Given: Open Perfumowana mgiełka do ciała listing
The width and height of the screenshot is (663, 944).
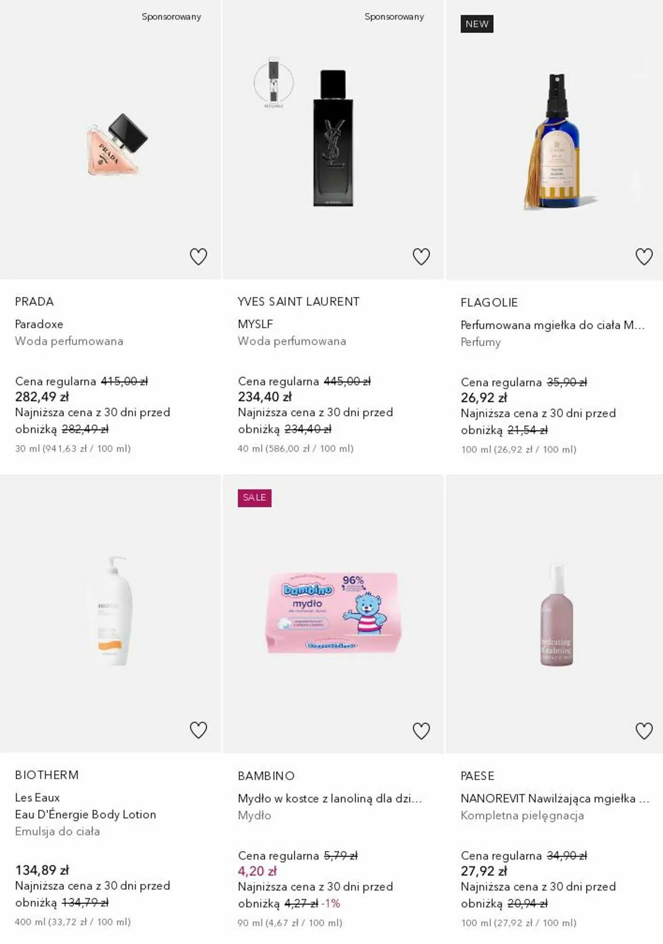Looking at the screenshot, I should pos(552,325).
